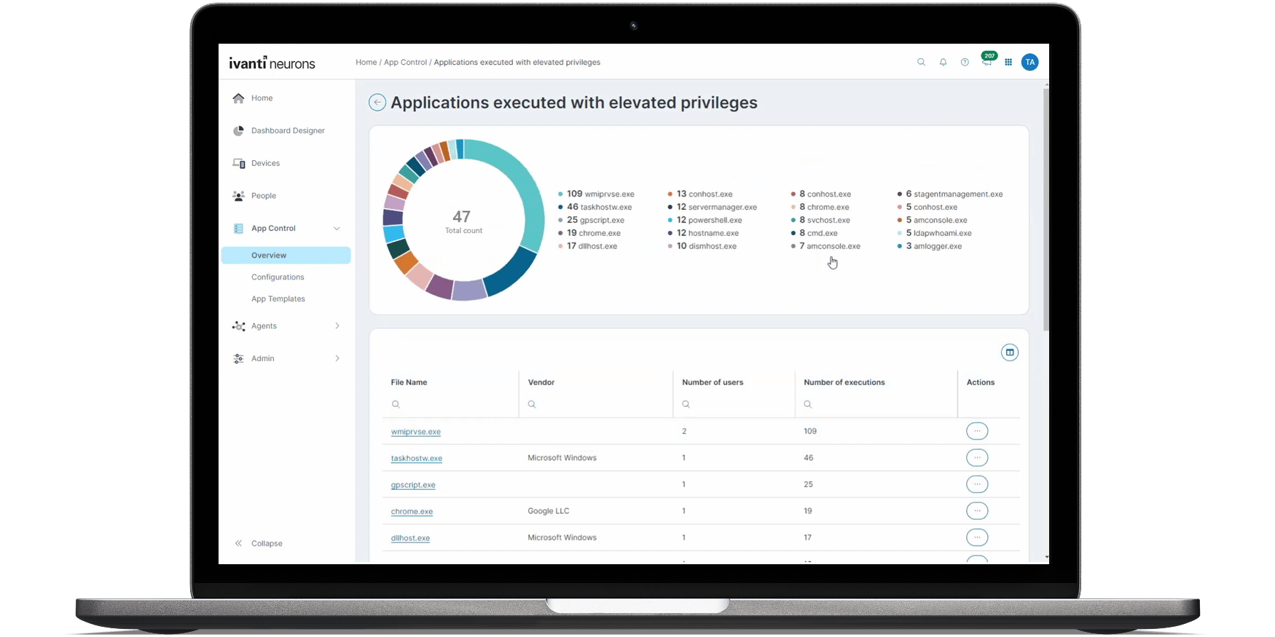The image size is (1275, 637).
Task: Open the dllhost.exe file link in table
Action: [x=410, y=538]
